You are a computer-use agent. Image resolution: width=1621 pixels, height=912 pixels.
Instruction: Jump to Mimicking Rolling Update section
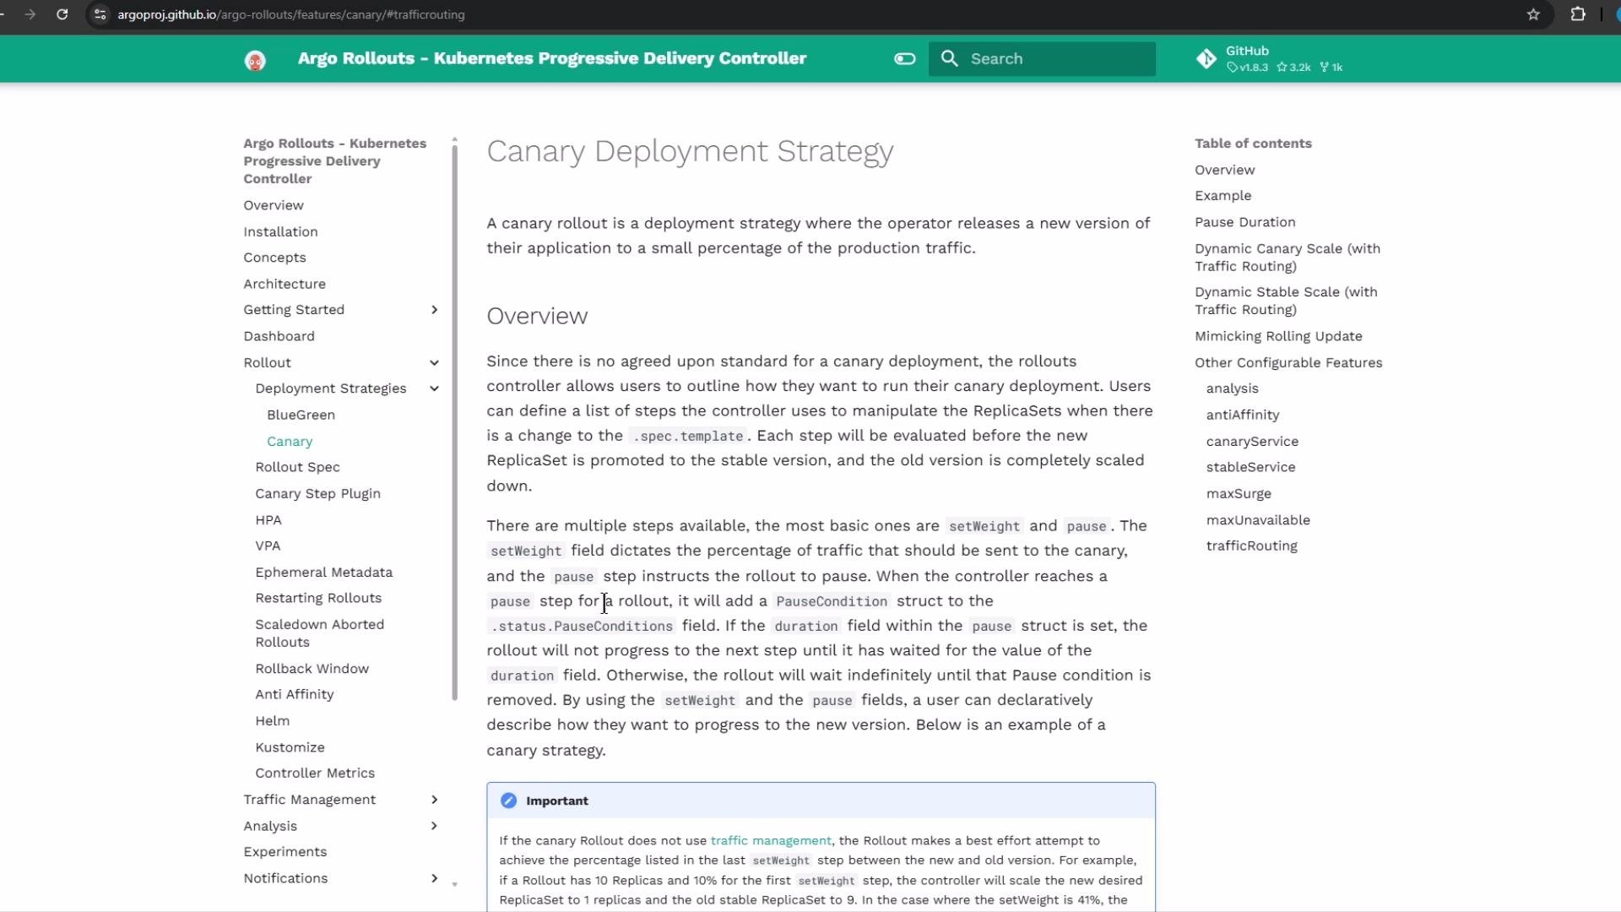click(1278, 336)
